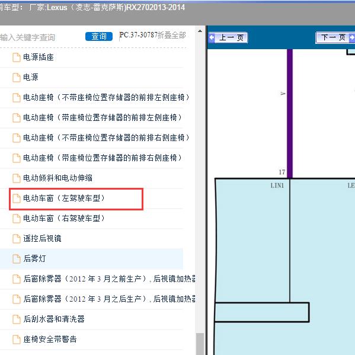This screenshot has width=355, height=355.
Task: Open 电动座椅（不带座椅位置存储器的前排右侧座椅）
Action: (x=107, y=137)
